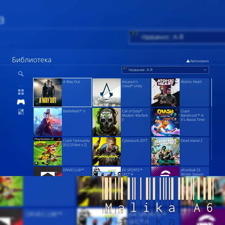Click the triangle button icon on sort box

[124, 67]
